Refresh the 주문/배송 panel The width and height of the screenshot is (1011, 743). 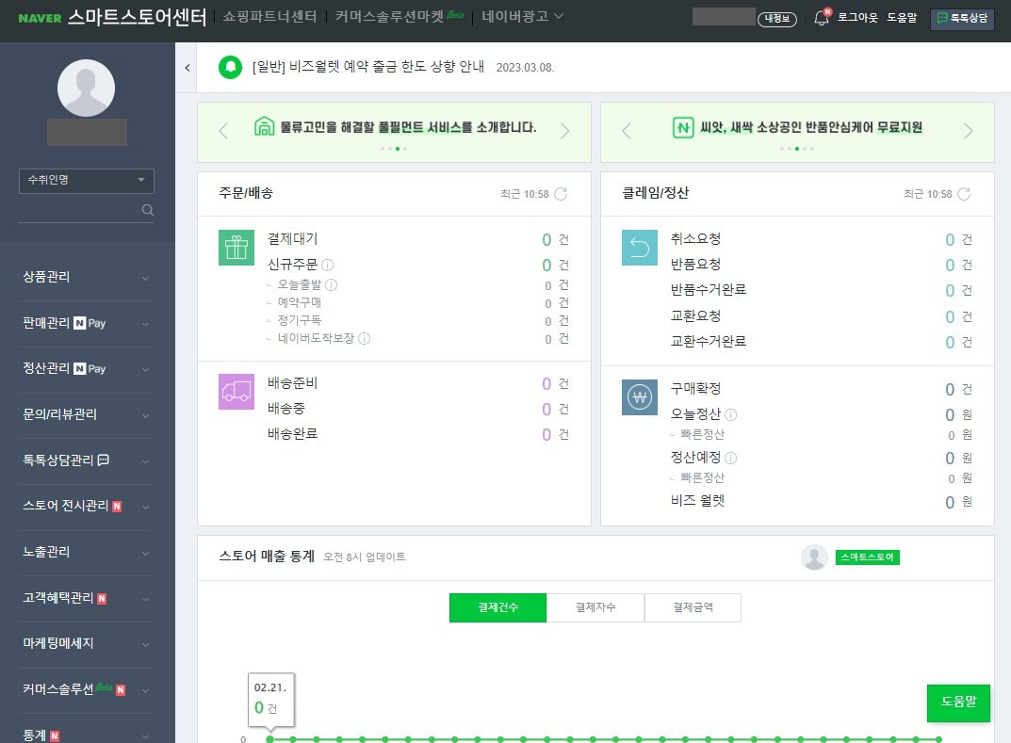(561, 193)
